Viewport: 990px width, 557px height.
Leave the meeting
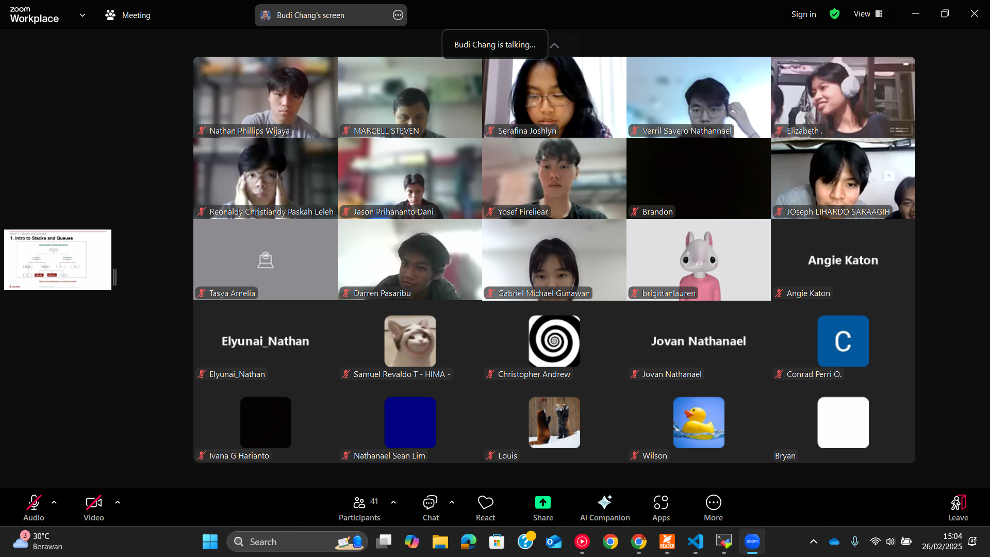point(958,507)
